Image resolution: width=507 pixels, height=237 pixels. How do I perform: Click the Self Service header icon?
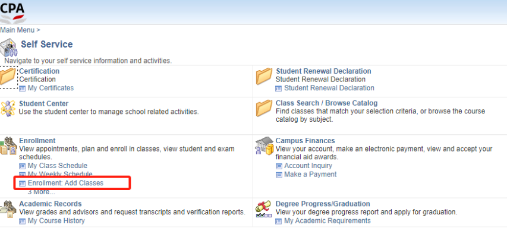point(9,47)
